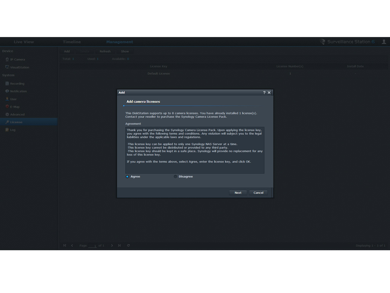Click the License key icon
Screen dimensions: 390x293
(x=7, y=122)
